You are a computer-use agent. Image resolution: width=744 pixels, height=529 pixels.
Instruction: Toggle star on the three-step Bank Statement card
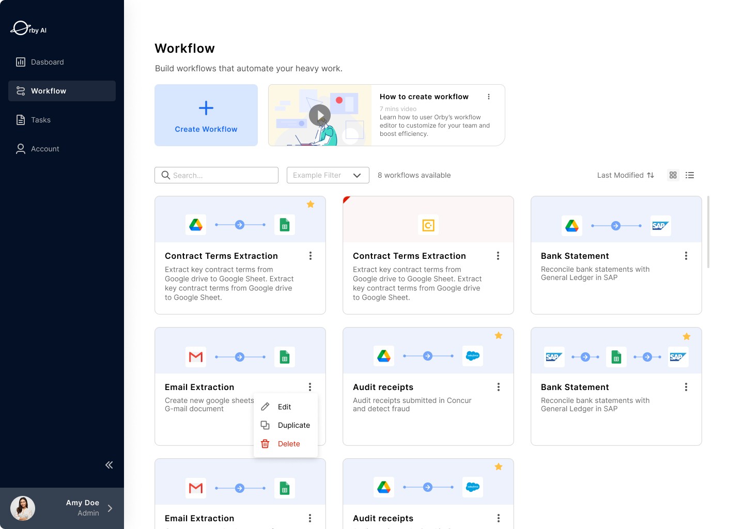[687, 336]
